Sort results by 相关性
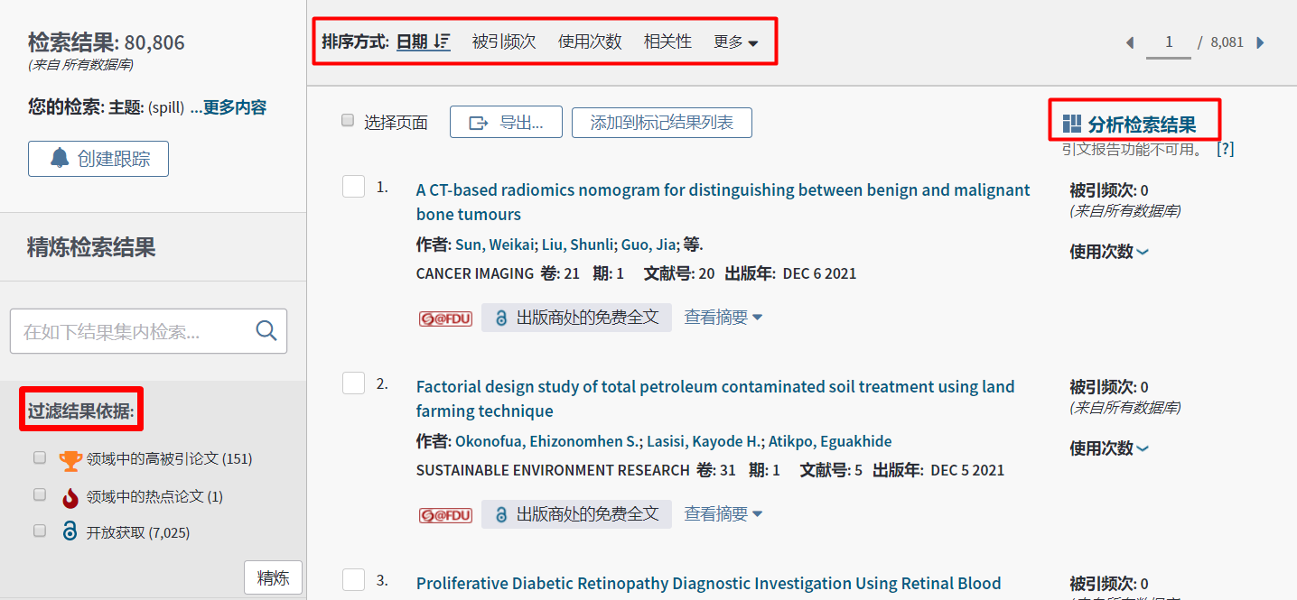Viewport: 1297px width, 600px height. [x=667, y=42]
